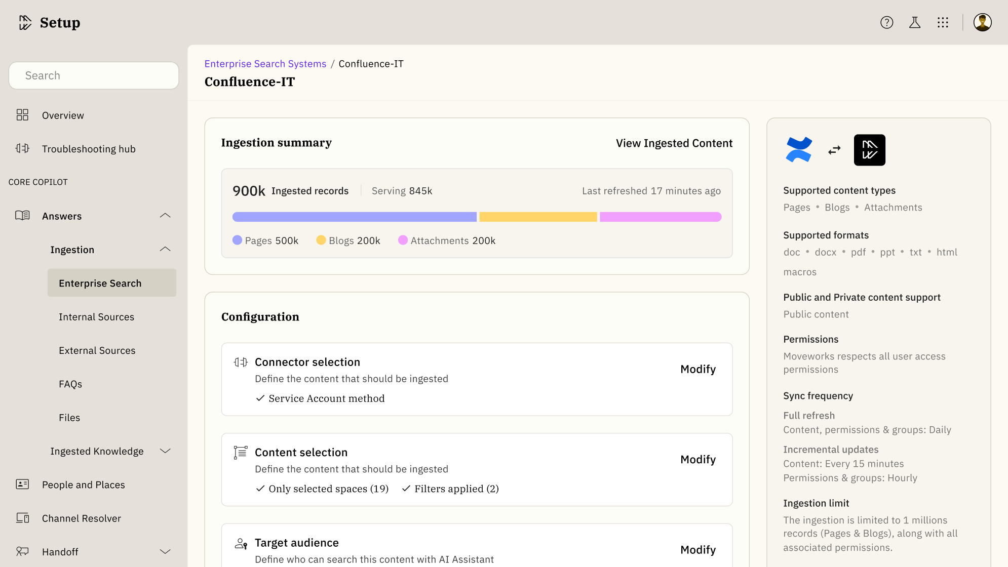This screenshot has width=1008, height=567.
Task: Collapse the Answers section chevron
Action: [x=165, y=216]
